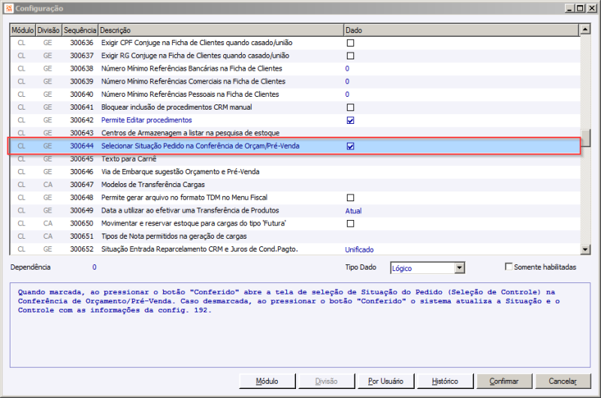Screen dimensions: 601x398
Task: Click the 'Atual' value for 300649
Action: coord(353,211)
